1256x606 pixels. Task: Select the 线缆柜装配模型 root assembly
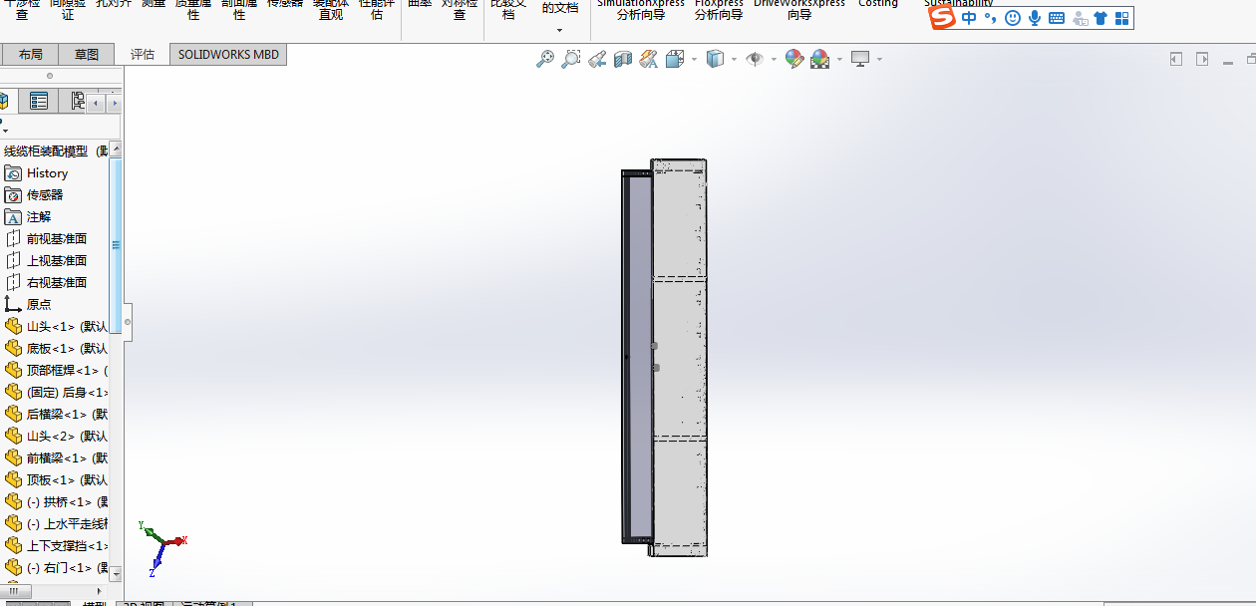[56, 151]
